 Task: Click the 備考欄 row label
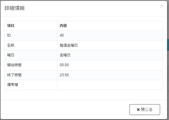[x=13, y=85]
